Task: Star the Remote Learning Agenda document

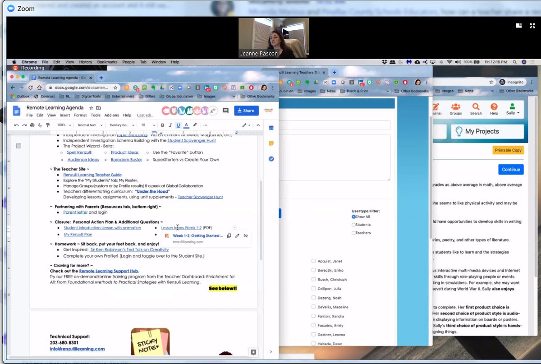Action: click(x=91, y=108)
